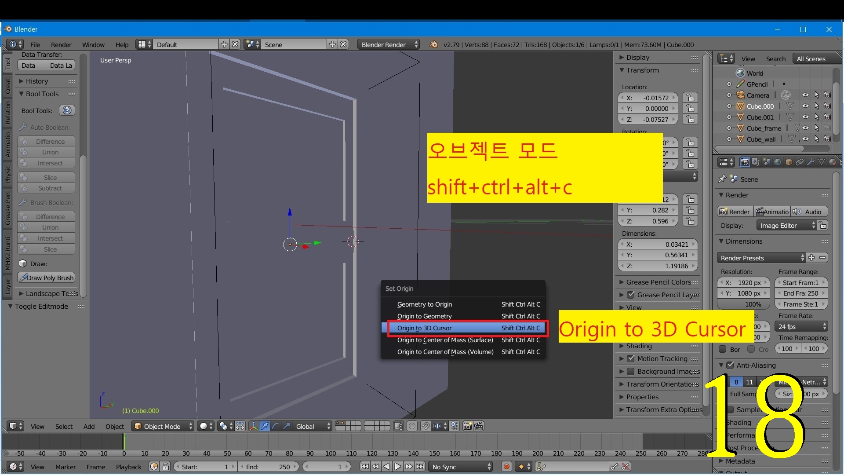
Task: Toggle Cube.001 visibility eye in outliner
Action: tap(805, 117)
